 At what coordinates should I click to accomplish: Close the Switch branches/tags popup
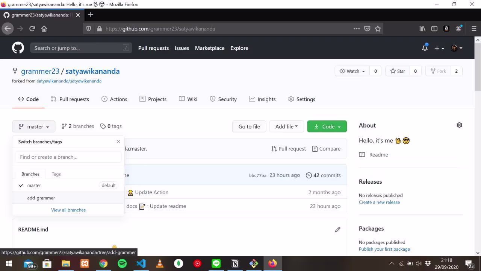118,142
